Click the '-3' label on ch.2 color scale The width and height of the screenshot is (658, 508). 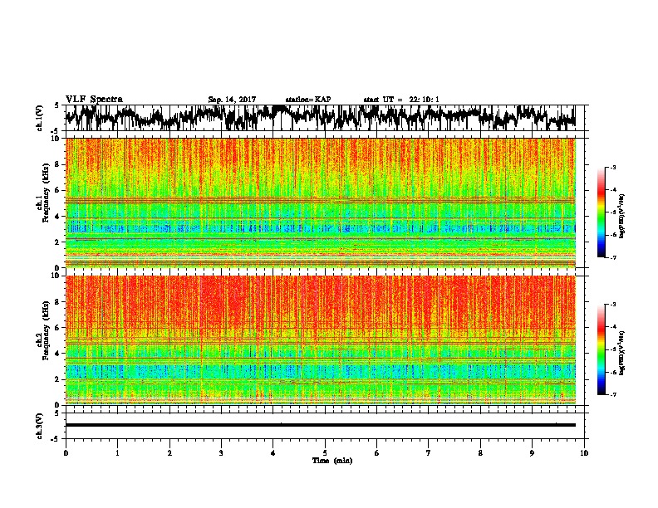613,305
